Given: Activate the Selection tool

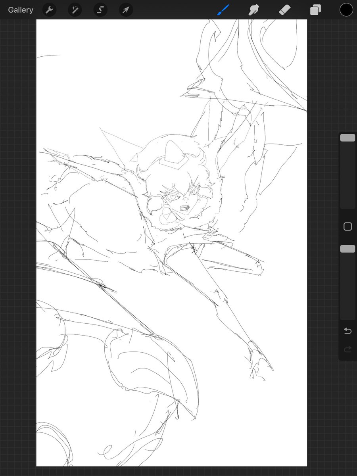Looking at the screenshot, I should [100, 10].
